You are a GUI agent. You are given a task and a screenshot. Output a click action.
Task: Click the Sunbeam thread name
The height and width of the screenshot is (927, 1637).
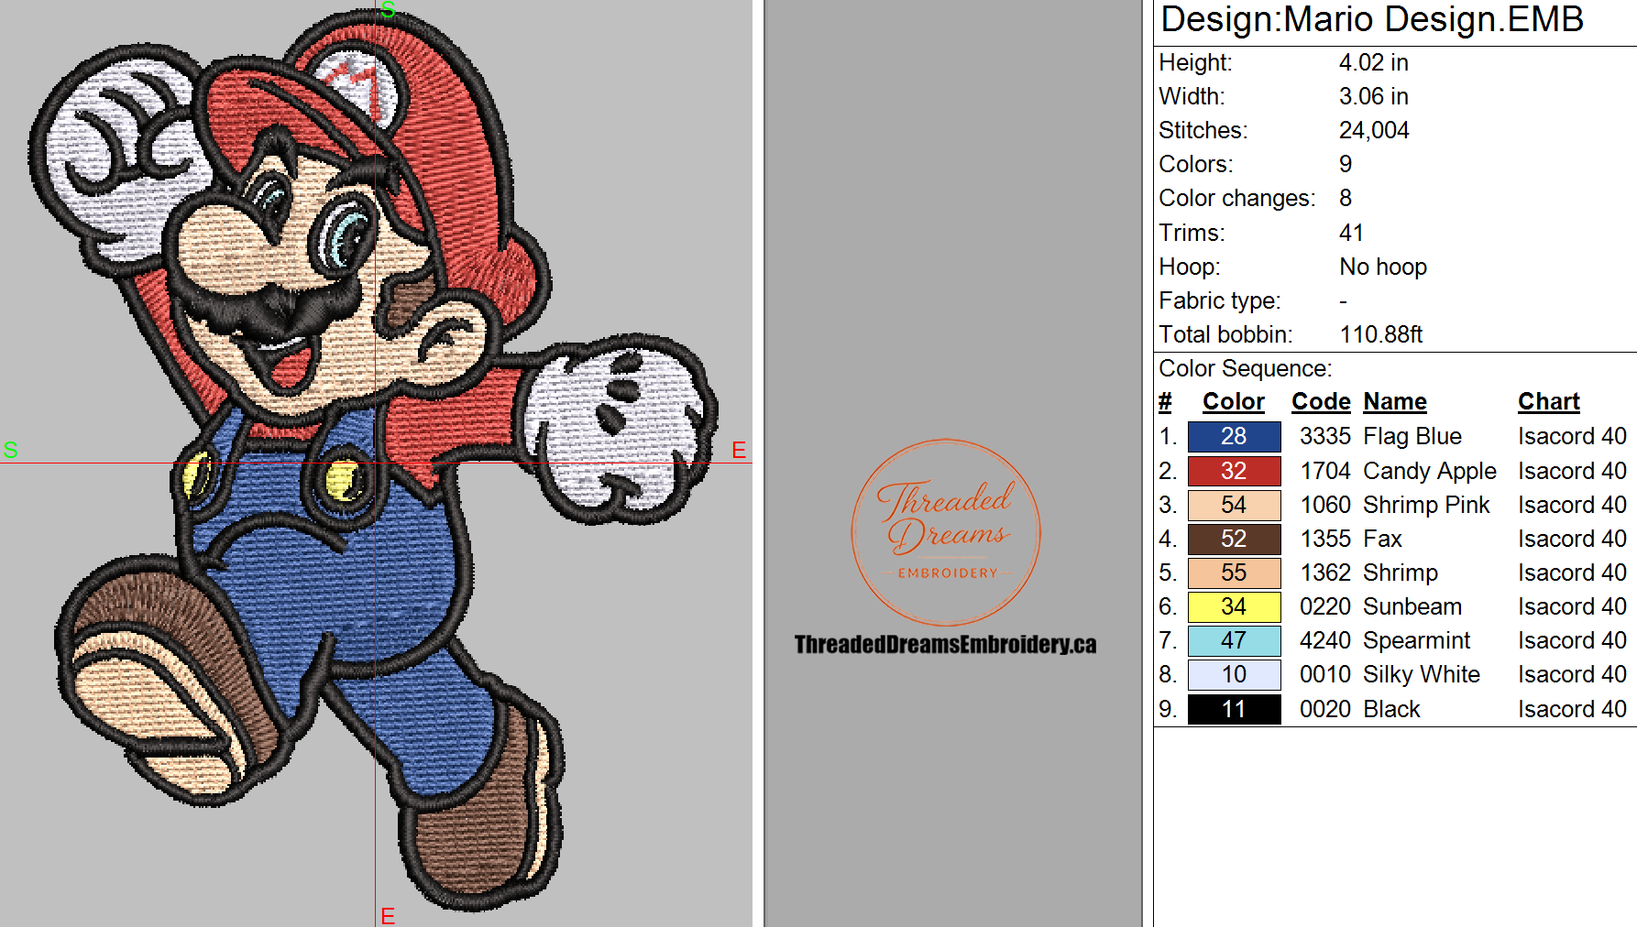click(x=1412, y=607)
